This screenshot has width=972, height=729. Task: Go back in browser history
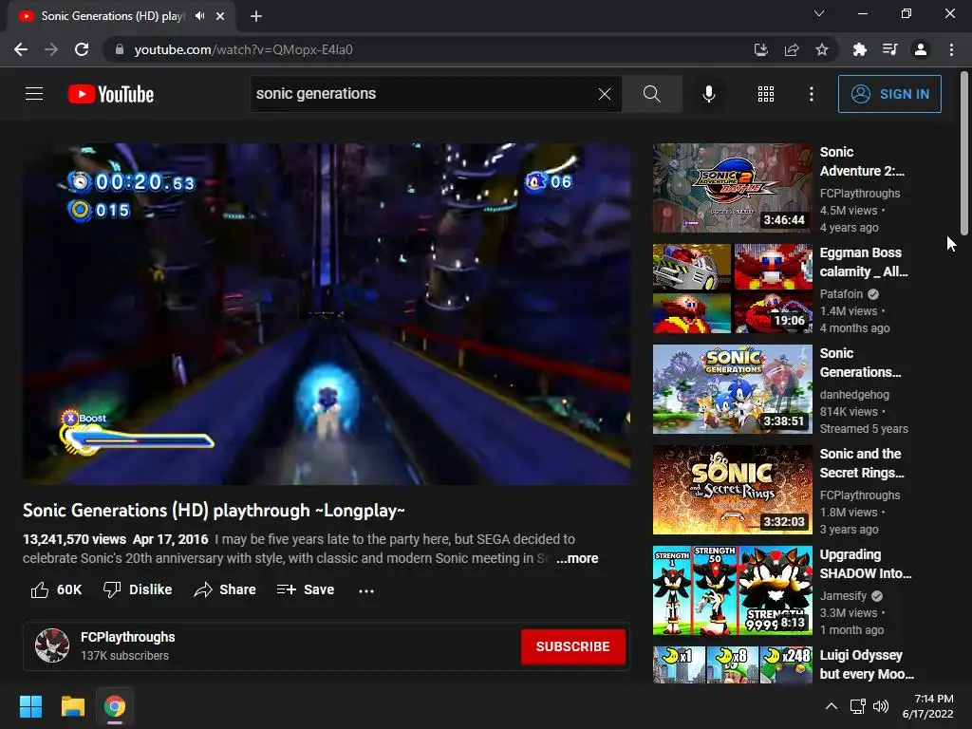[x=21, y=49]
